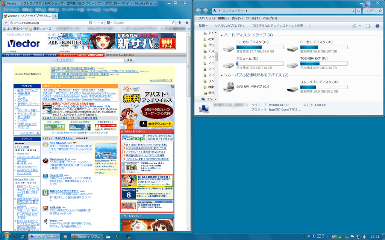This screenshot has height=240, width=385.
Task: Open the XnSketch software link
Action: click(x=55, y=207)
